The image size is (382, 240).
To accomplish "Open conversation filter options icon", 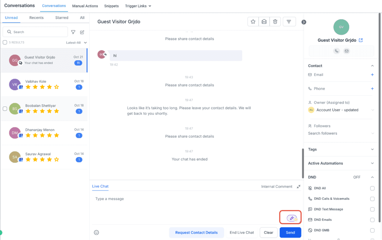I will pyautogui.click(x=289, y=21).
